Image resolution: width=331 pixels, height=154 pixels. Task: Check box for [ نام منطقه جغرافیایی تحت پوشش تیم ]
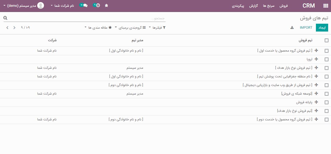327,77
